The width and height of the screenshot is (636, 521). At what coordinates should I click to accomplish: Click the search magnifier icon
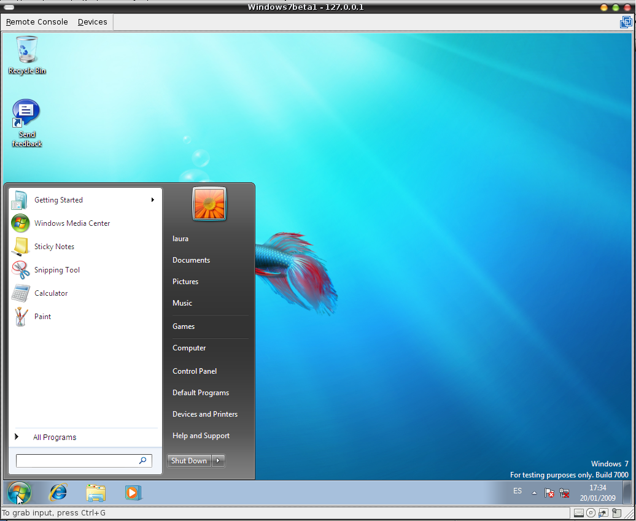click(x=143, y=461)
